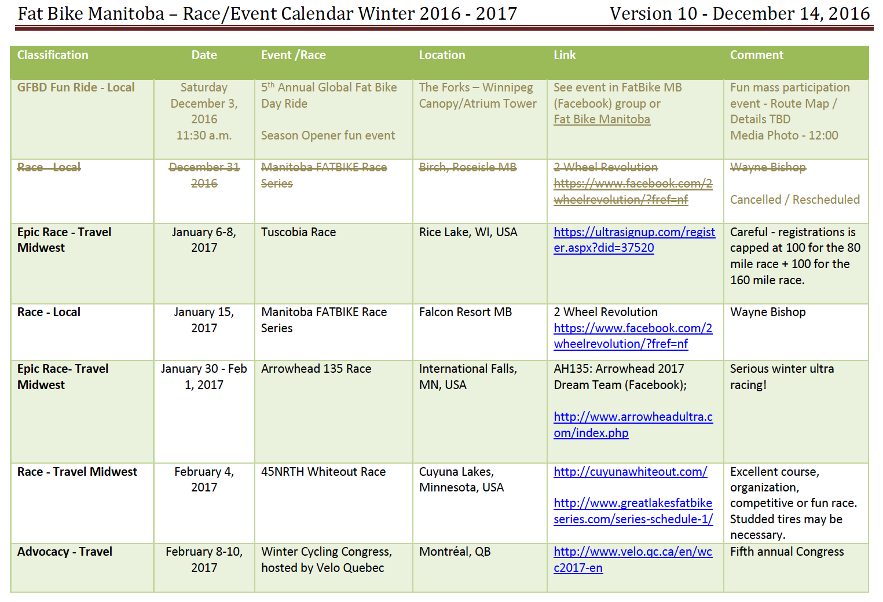Click the Fat Bike Manitoba page title
883x602 pixels.
point(267,13)
